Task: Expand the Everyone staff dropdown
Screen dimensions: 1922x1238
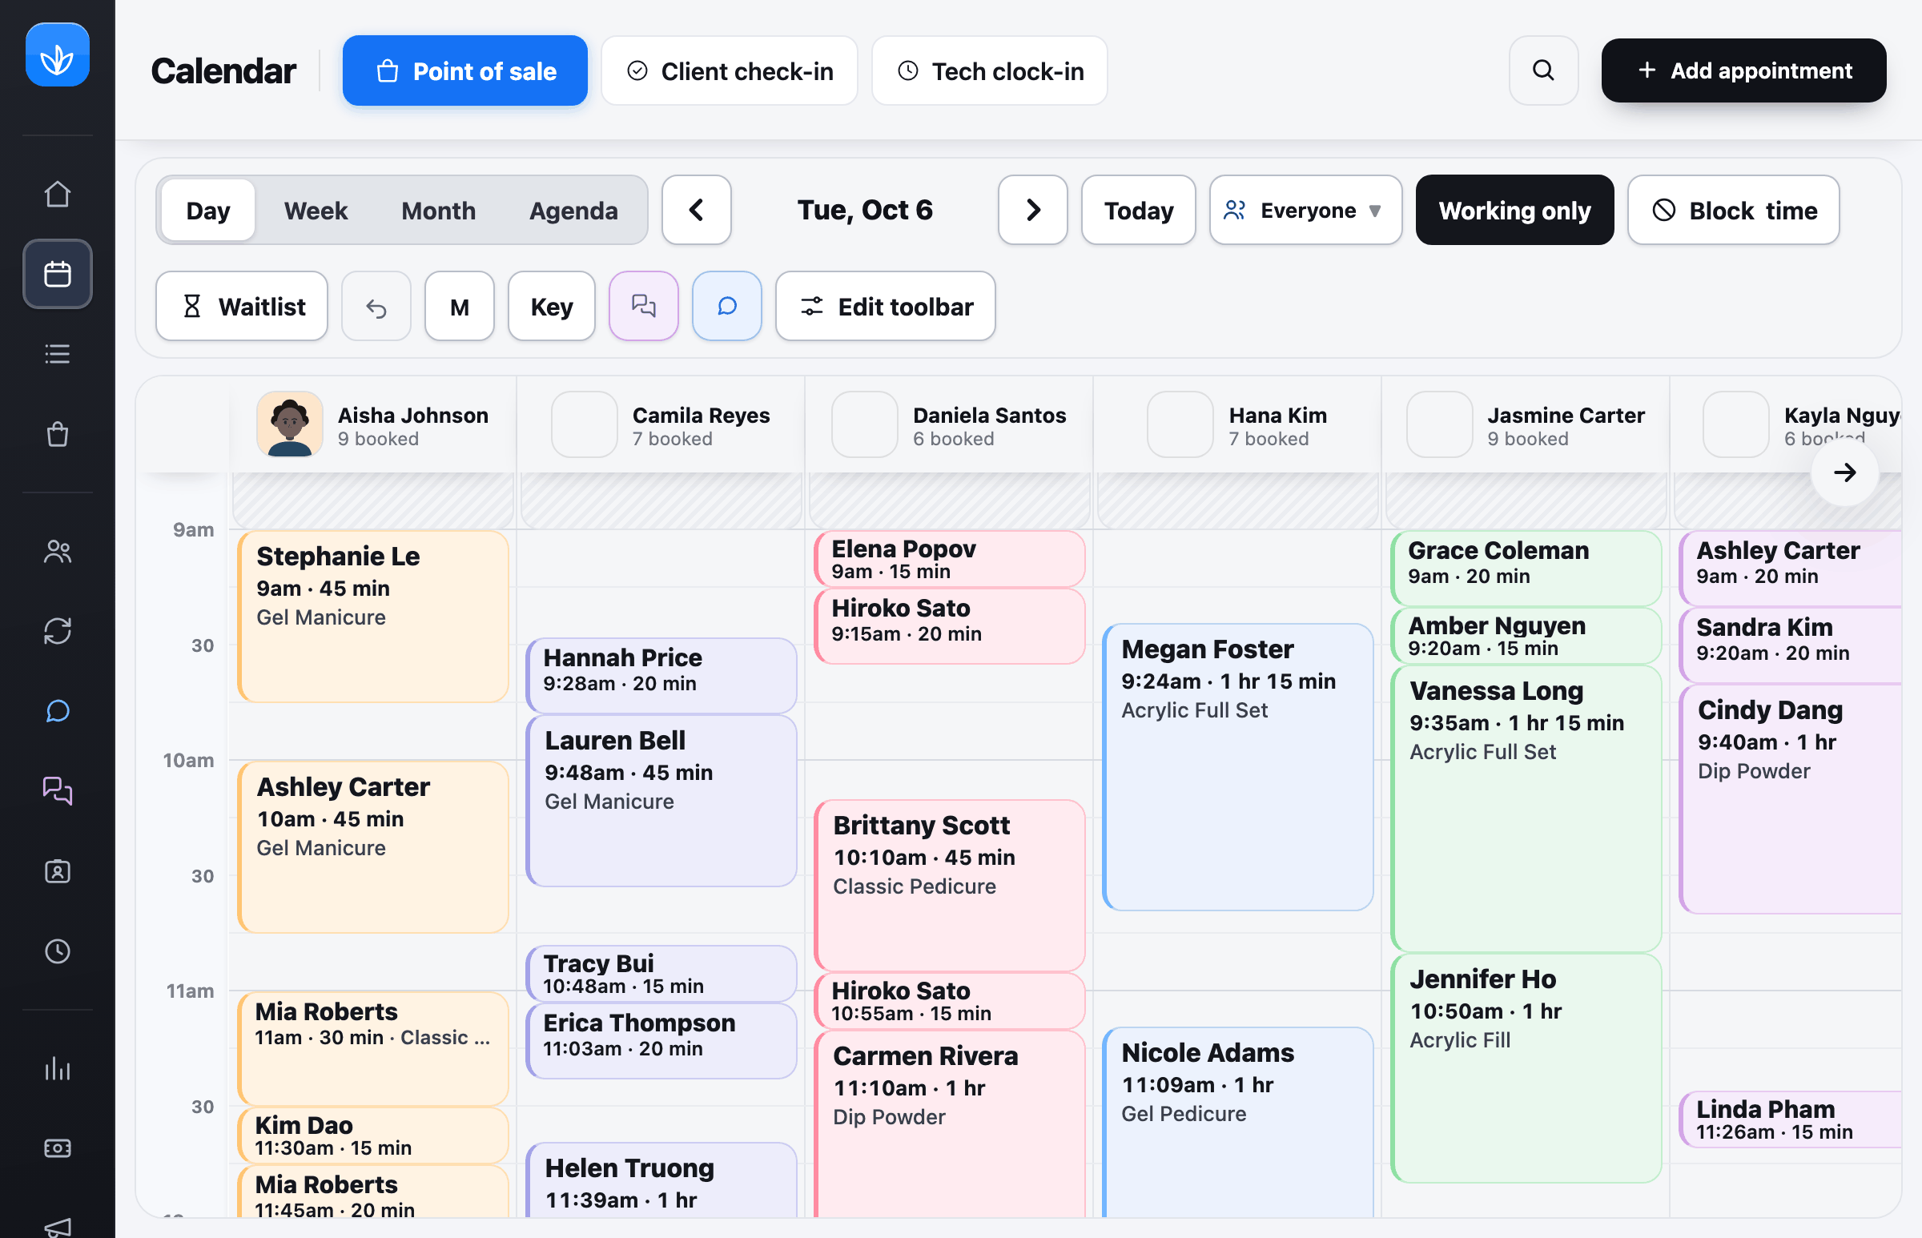Action: coord(1305,211)
